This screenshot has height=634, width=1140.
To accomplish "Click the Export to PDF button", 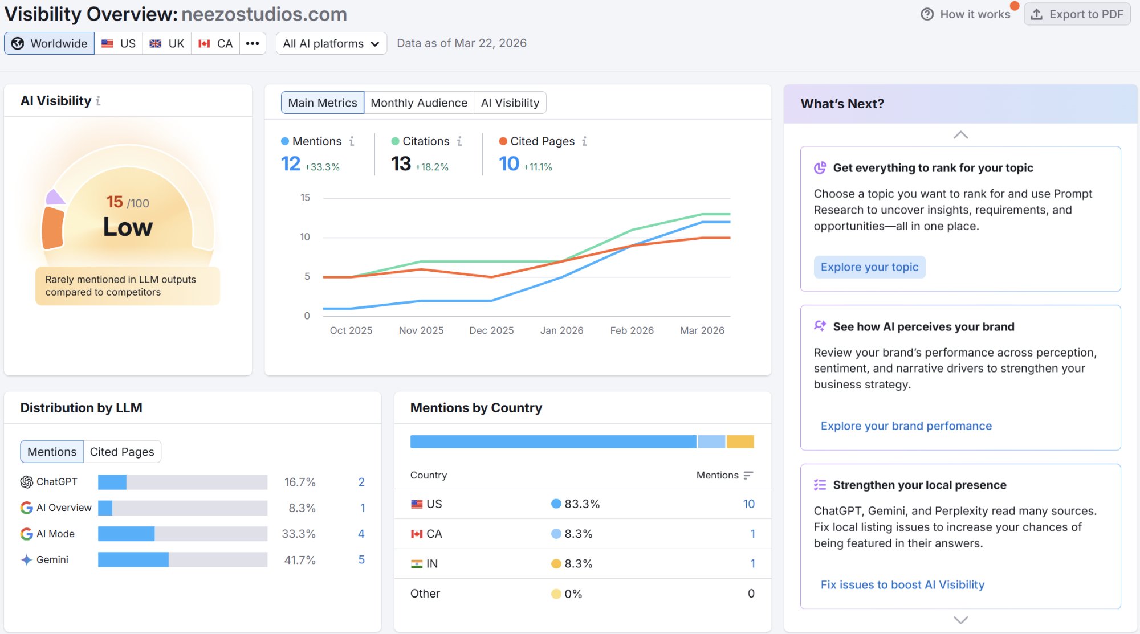I will 1077,14.
